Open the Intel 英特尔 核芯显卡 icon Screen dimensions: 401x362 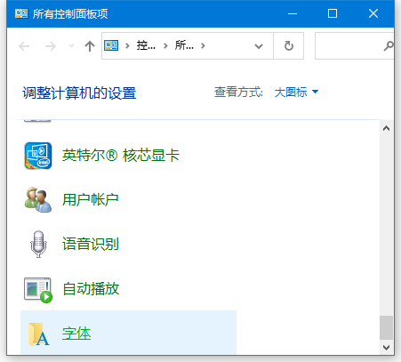pos(38,156)
